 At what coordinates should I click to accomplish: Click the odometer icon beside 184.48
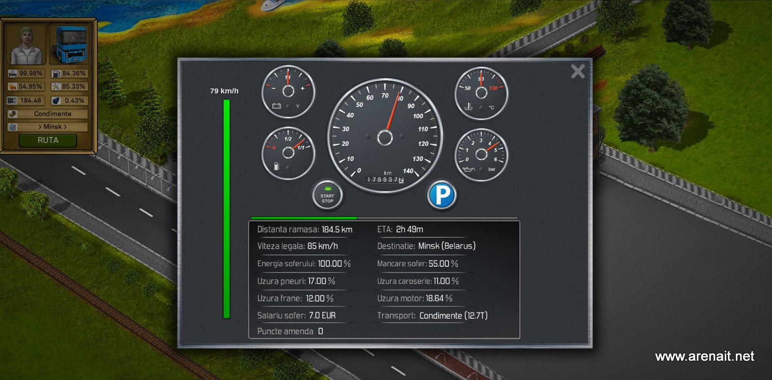click(13, 101)
